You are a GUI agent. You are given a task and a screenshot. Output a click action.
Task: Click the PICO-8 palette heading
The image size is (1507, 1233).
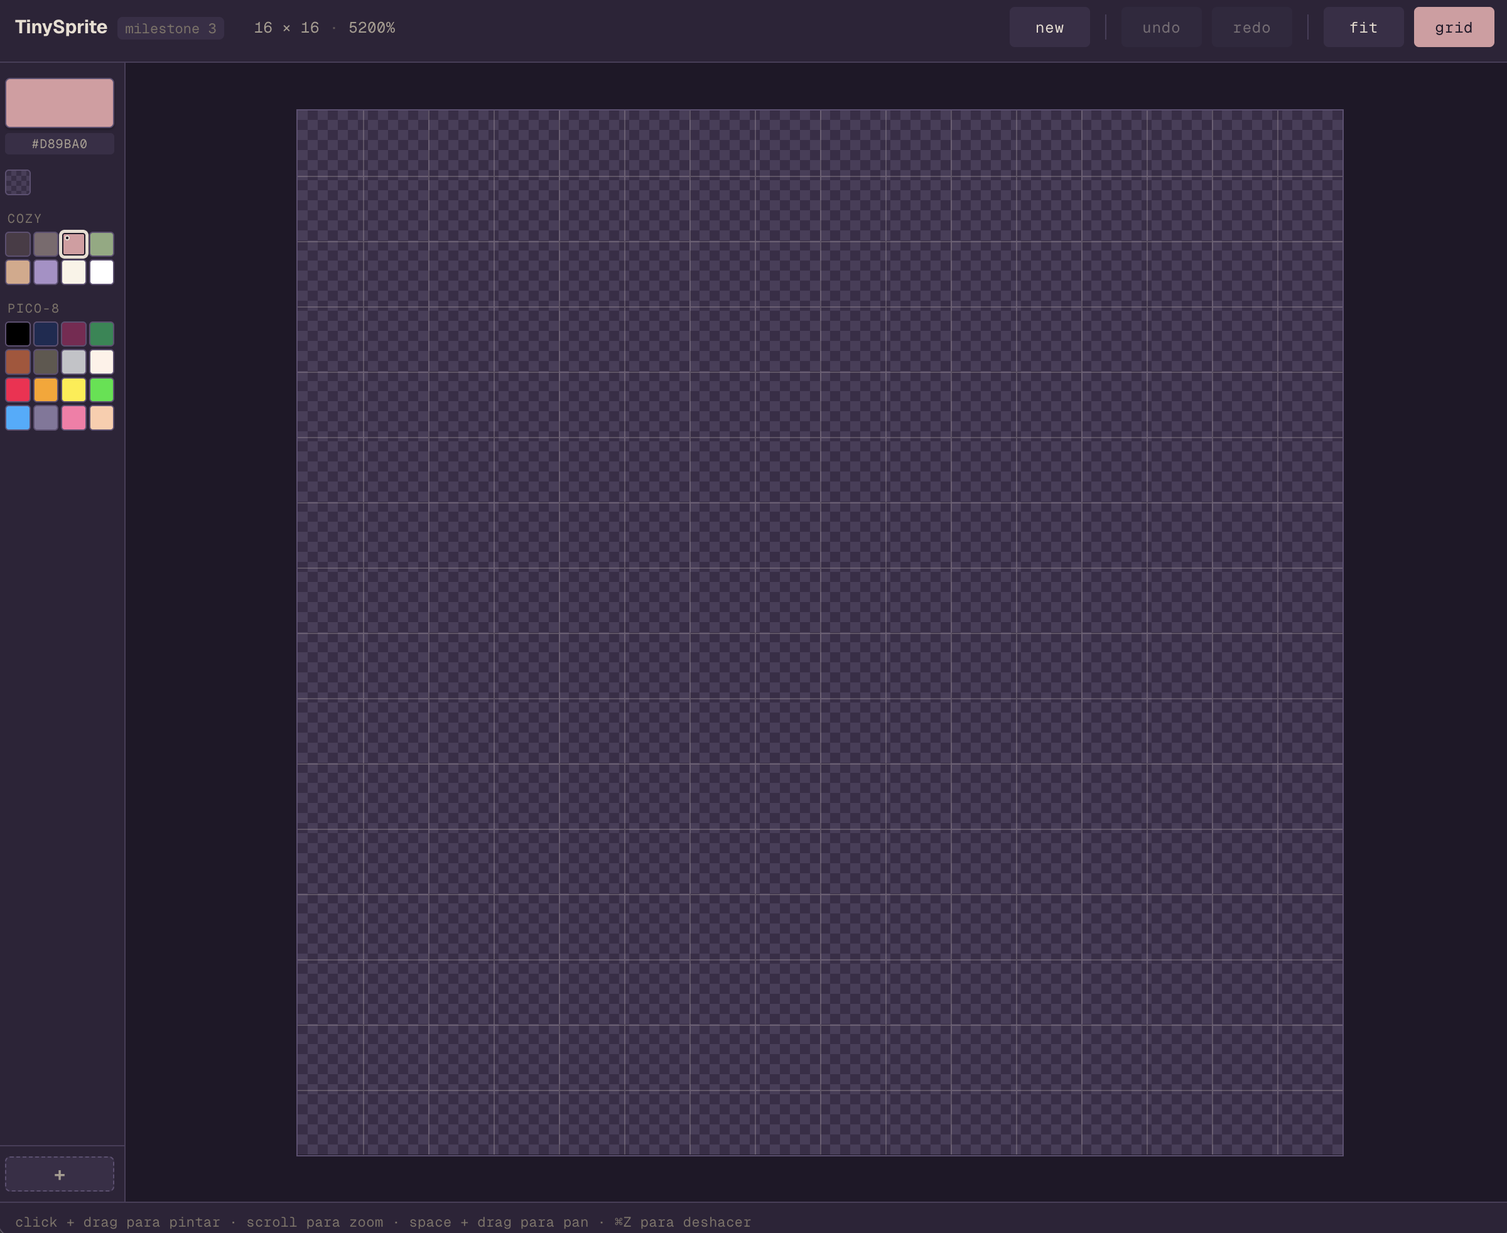click(33, 308)
